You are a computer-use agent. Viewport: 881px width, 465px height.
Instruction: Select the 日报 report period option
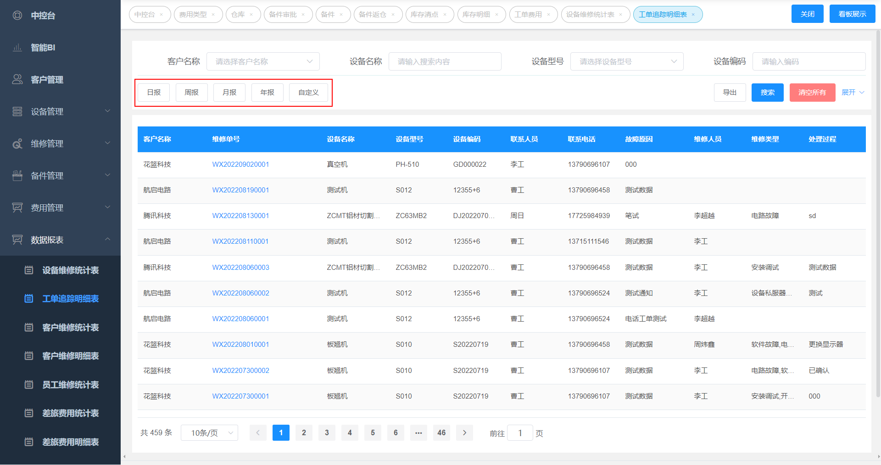[x=154, y=93]
